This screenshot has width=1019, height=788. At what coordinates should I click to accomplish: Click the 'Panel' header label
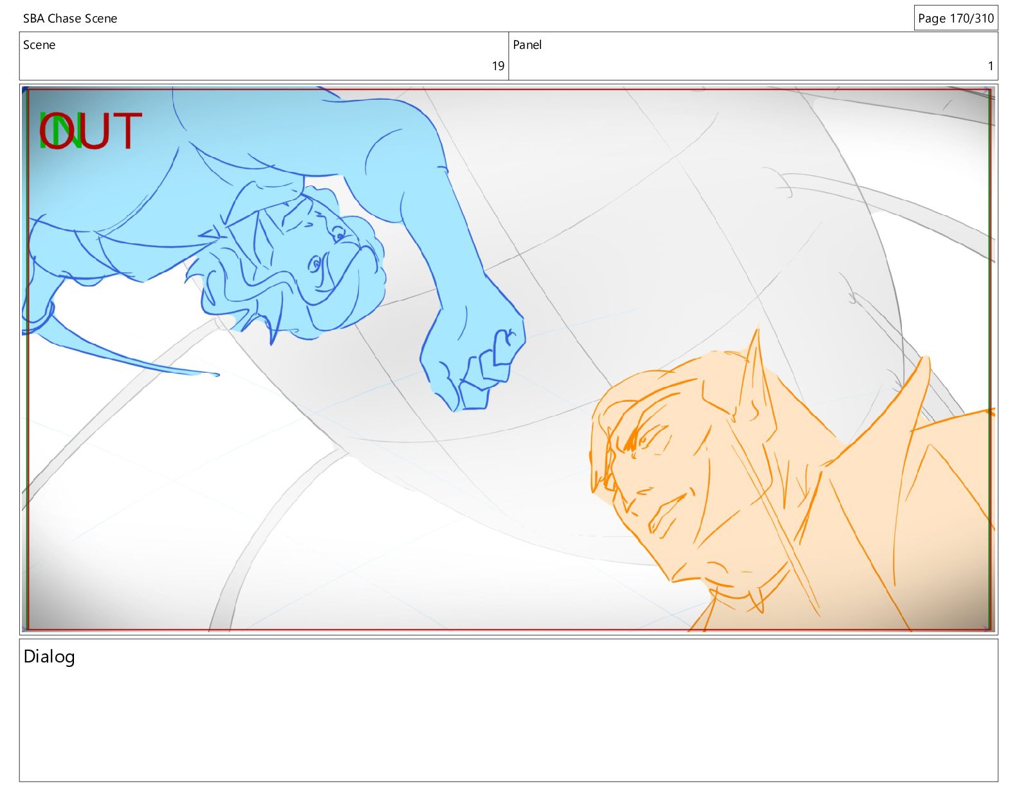point(527,45)
